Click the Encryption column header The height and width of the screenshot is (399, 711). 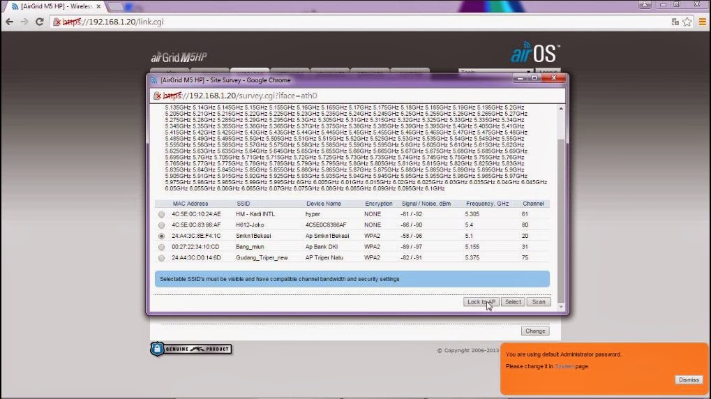tap(379, 204)
